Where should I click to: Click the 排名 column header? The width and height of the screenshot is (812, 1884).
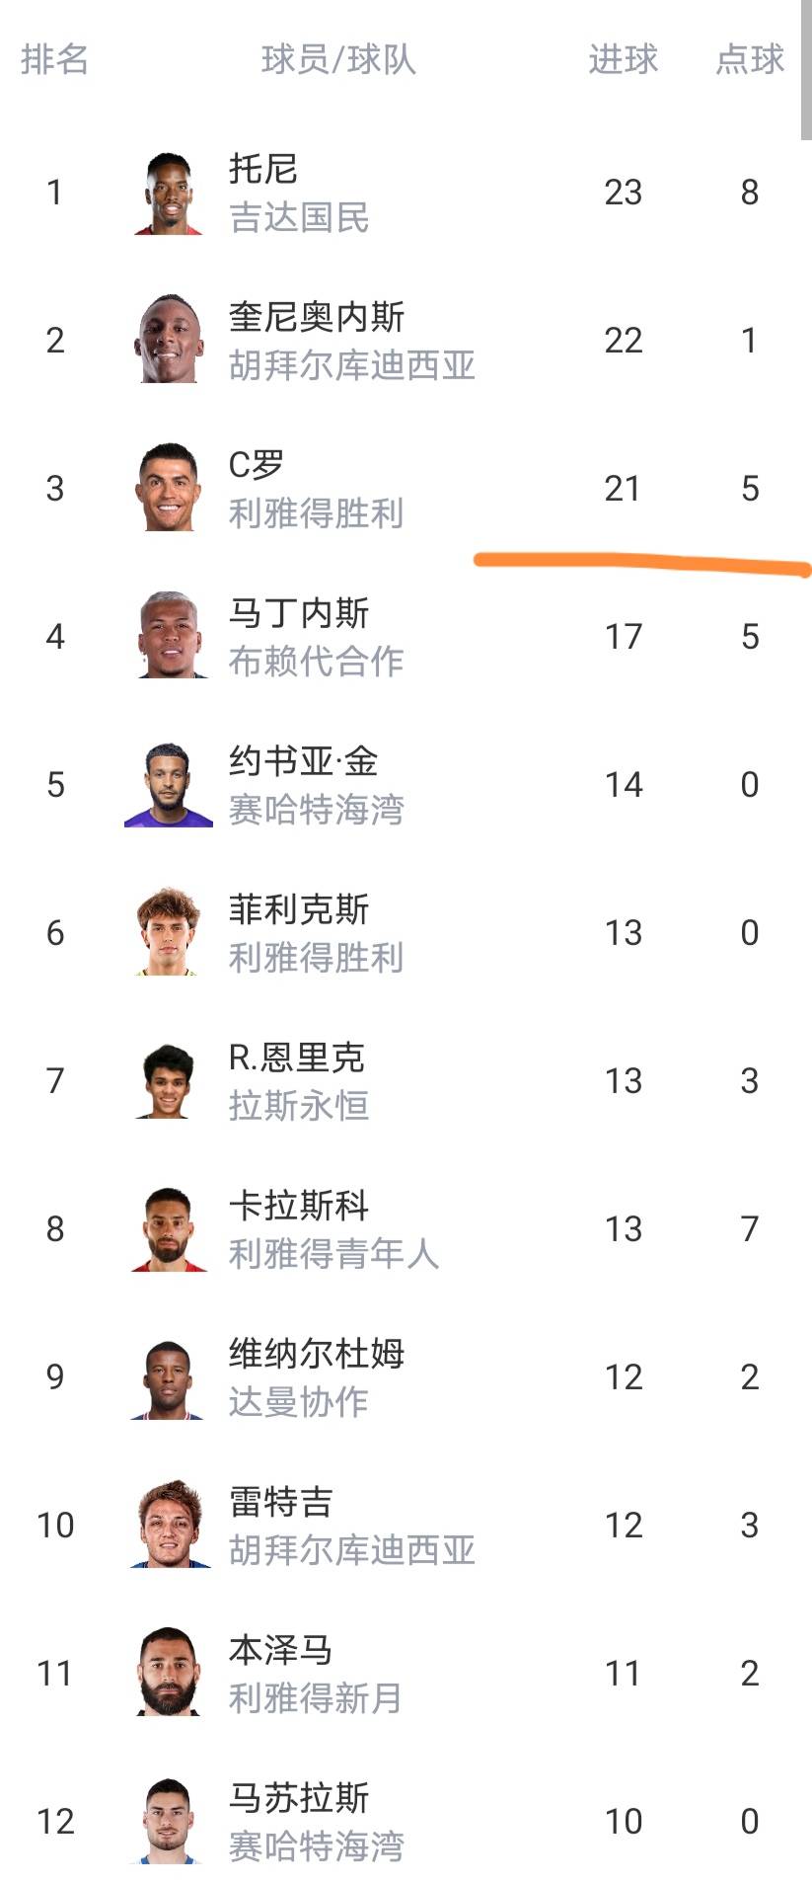click(x=55, y=59)
